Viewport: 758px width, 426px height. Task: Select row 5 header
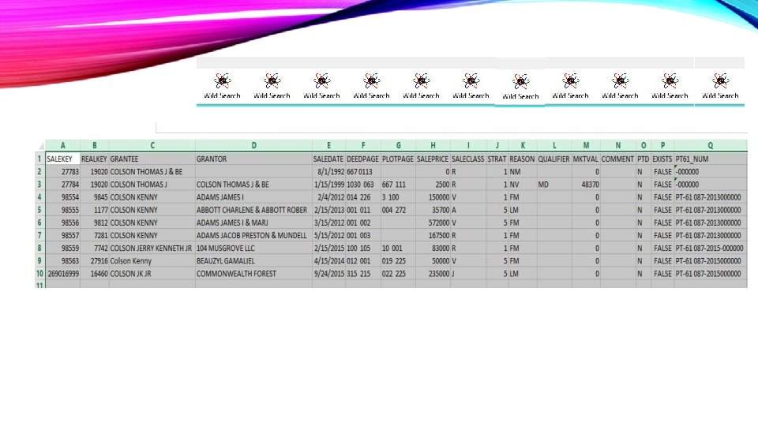coord(39,210)
